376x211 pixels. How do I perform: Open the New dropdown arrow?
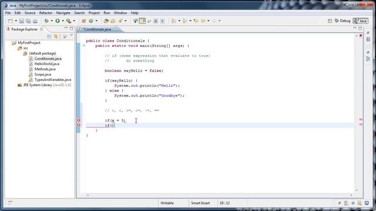tap(16, 21)
